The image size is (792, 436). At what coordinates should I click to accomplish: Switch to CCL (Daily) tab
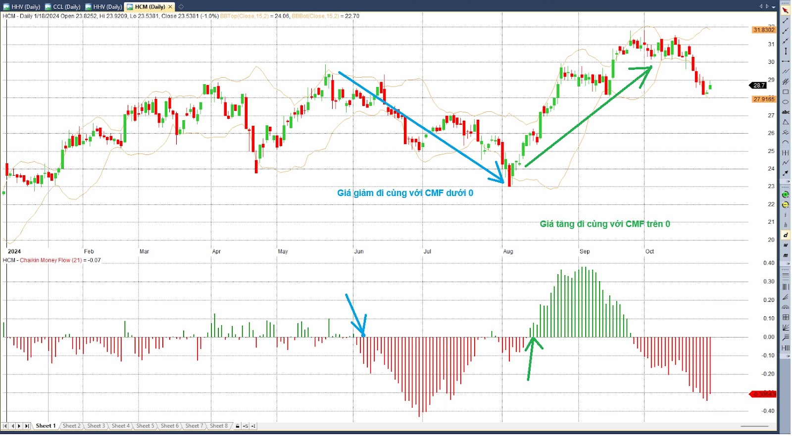[x=63, y=7]
